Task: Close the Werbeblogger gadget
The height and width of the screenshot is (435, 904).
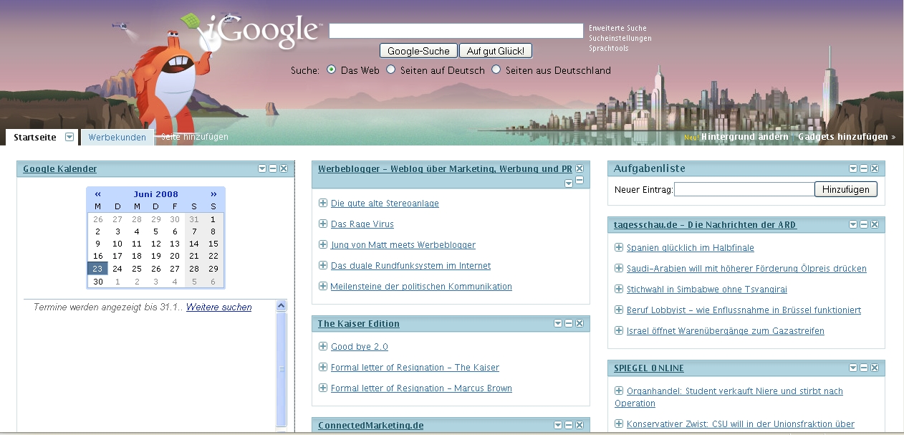Action: (x=580, y=168)
